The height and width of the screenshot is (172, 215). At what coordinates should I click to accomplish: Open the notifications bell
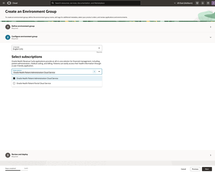point(203,3)
